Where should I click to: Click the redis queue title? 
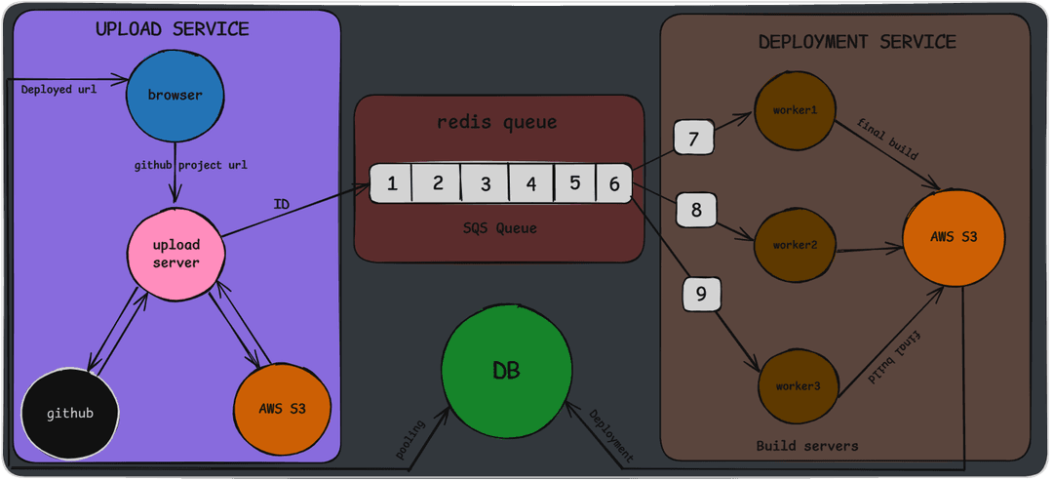pyautogui.click(x=498, y=122)
